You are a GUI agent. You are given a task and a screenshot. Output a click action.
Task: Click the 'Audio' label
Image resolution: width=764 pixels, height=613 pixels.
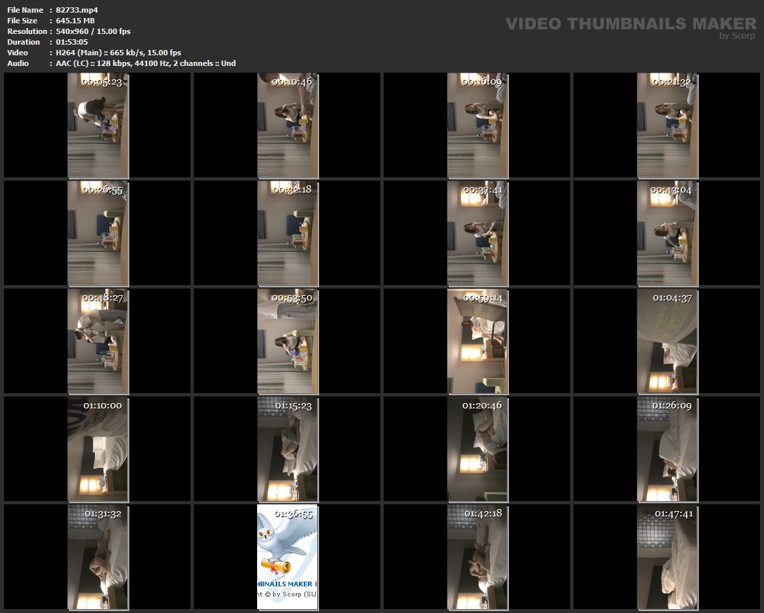[x=18, y=63]
